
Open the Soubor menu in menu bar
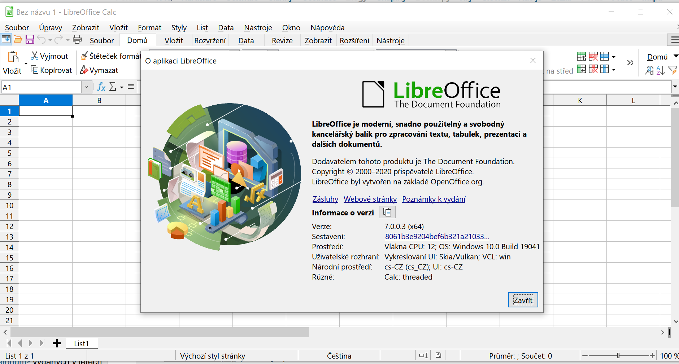(x=17, y=28)
